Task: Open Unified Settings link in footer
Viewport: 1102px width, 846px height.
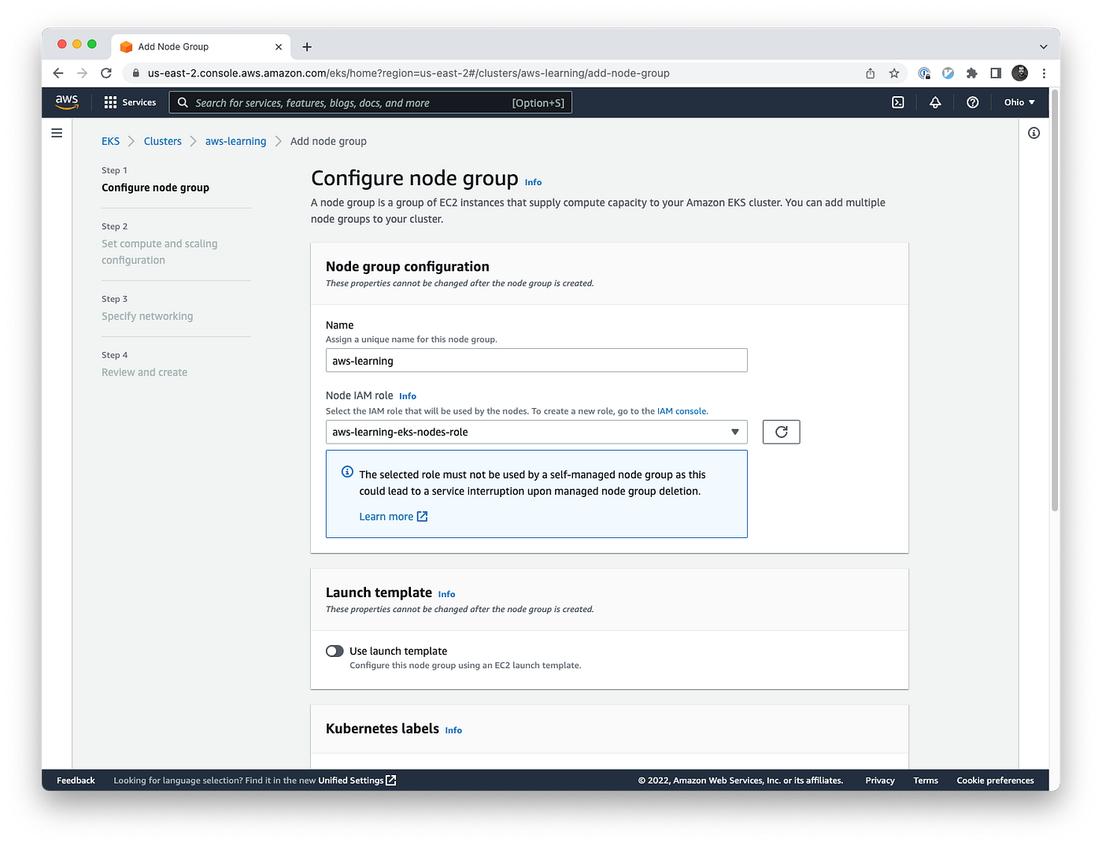Action: coord(357,781)
